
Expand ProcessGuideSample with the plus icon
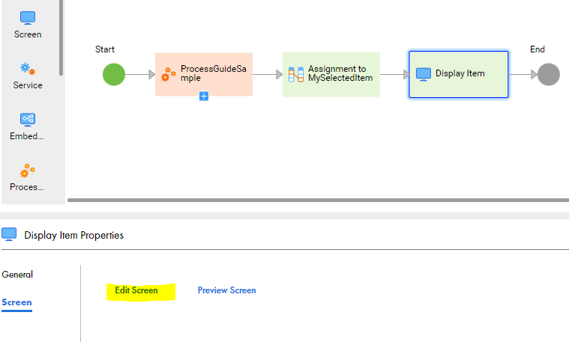tap(204, 96)
